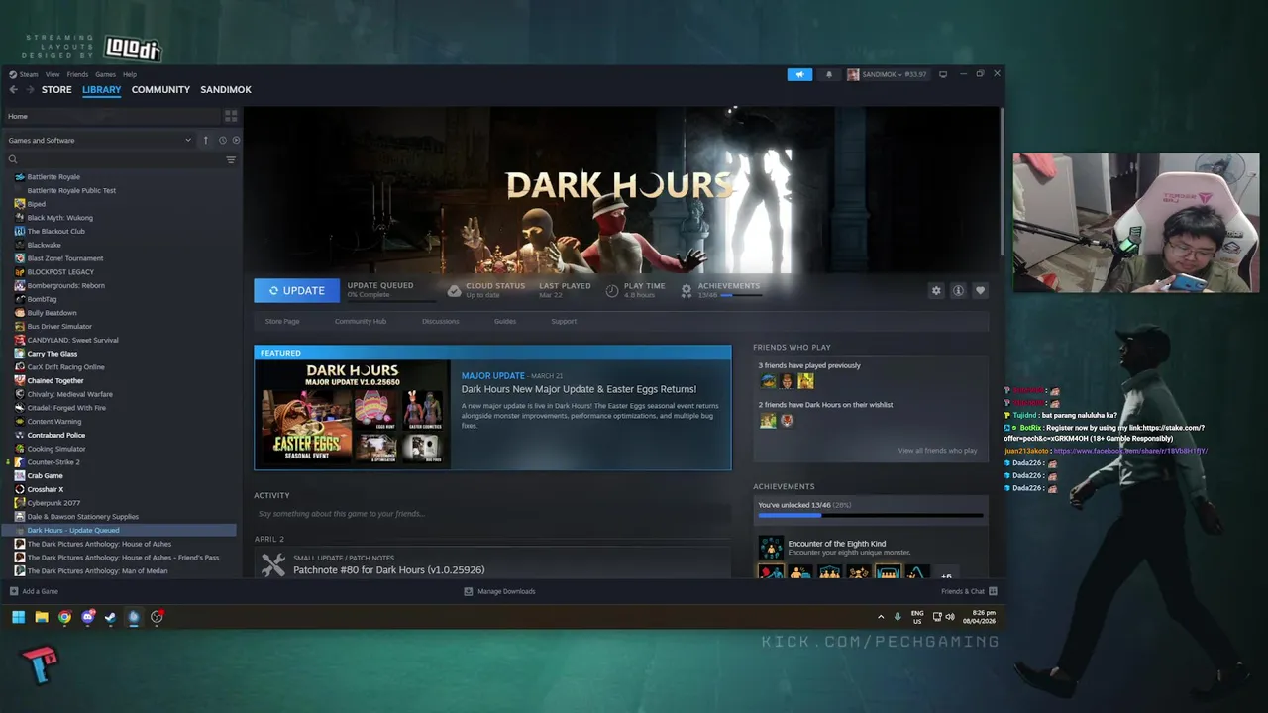Open the SANDIMOK profile tab

click(x=226, y=89)
